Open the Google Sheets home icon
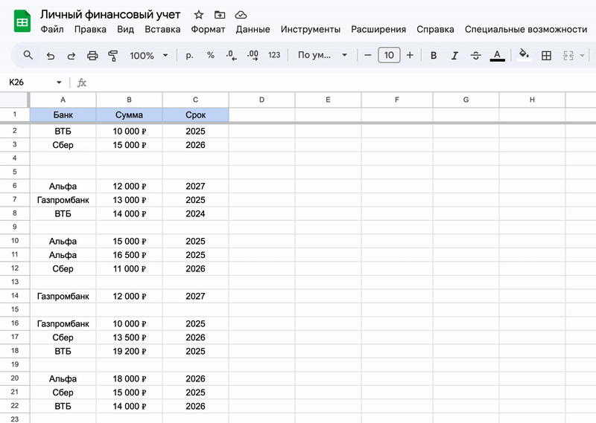 tap(22, 22)
